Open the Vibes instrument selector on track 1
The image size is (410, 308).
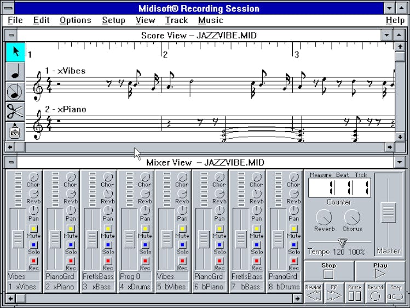pyautogui.click(x=24, y=276)
